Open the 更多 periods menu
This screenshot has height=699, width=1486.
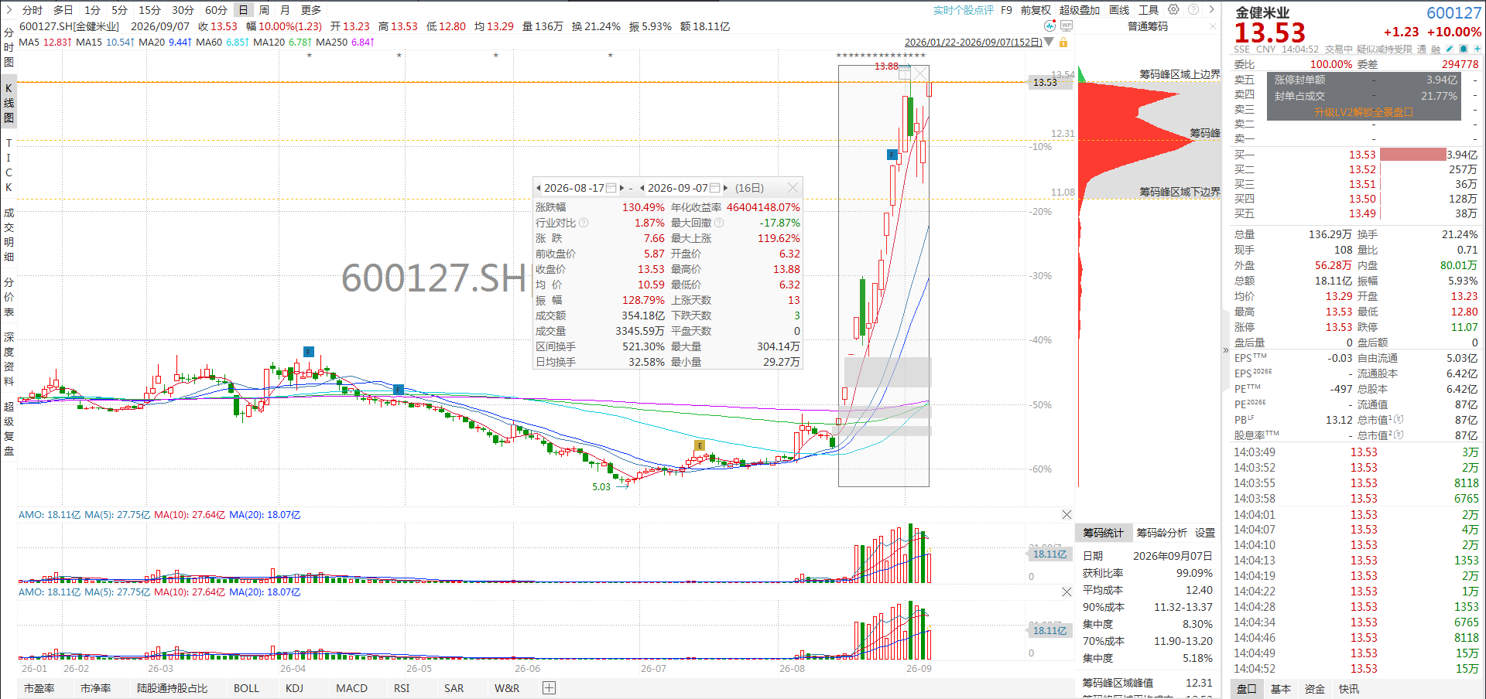[311, 10]
